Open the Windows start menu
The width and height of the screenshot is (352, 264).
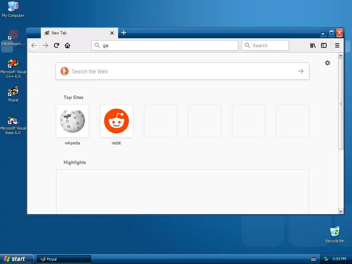pos(16,259)
